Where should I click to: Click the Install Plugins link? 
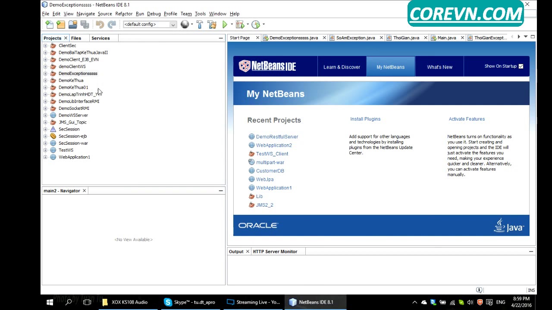tap(365, 119)
